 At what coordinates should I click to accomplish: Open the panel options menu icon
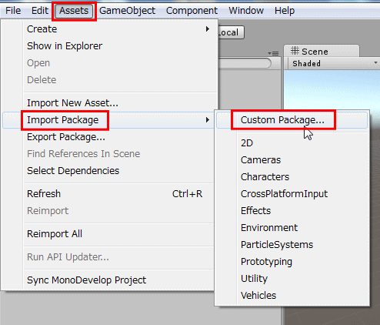coord(273,53)
